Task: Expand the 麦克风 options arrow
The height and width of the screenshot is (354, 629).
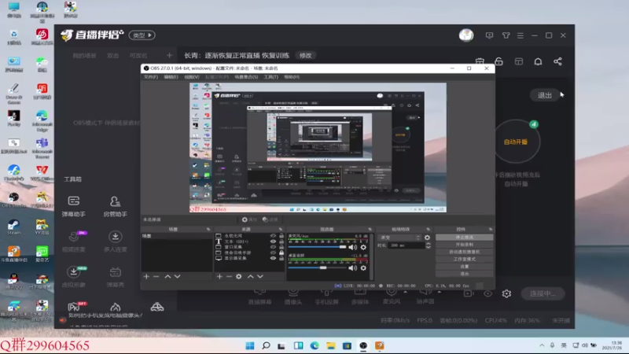Action: 406,292
